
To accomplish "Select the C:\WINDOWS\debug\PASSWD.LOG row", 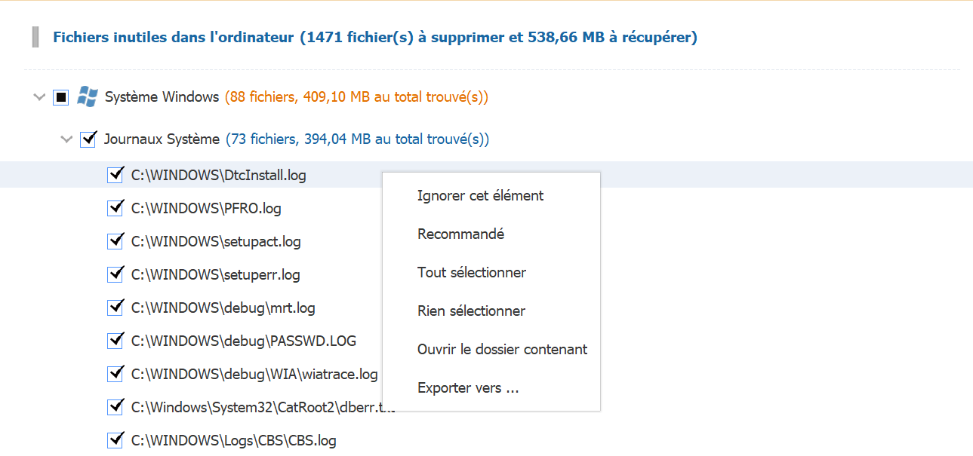I will coord(243,341).
